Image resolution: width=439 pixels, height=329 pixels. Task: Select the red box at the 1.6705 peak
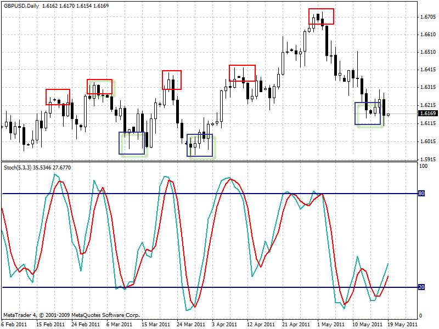coord(321,16)
